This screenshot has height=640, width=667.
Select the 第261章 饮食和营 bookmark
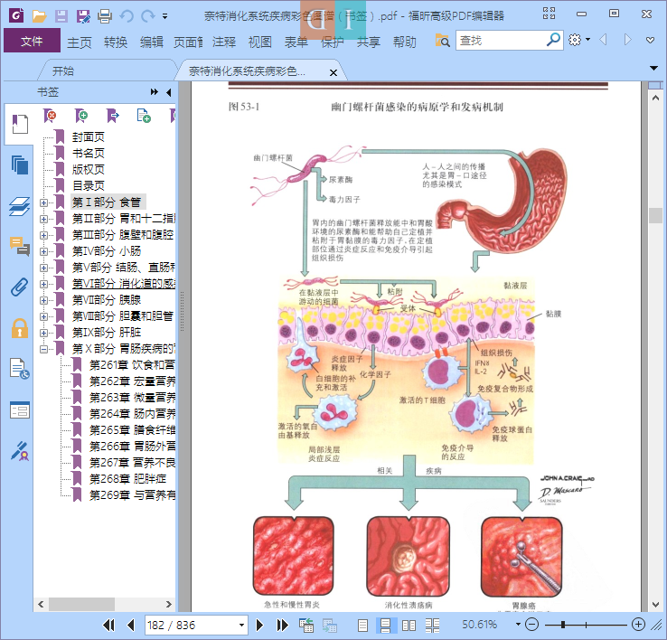132,365
